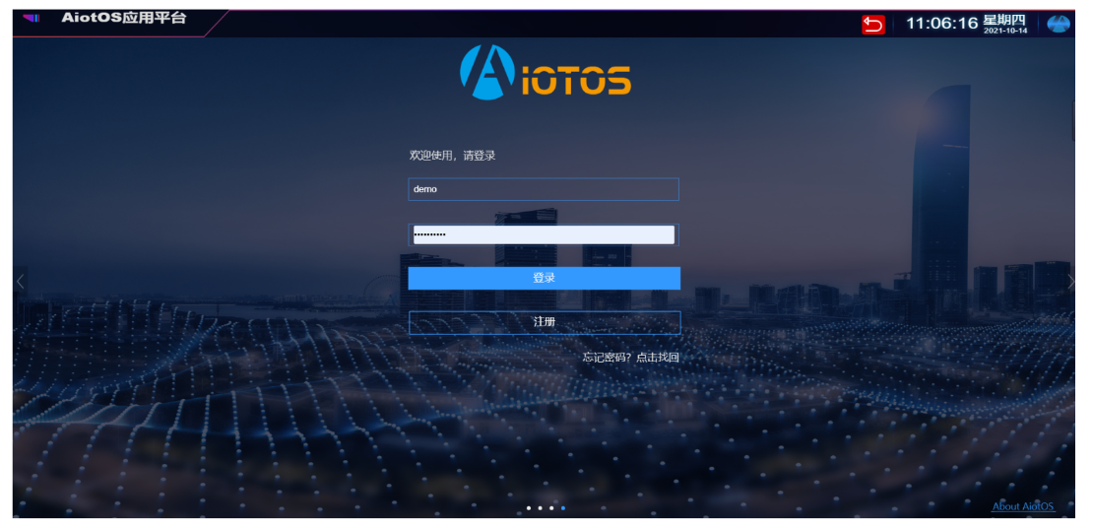
Task: Click the red return arrow icon
Action: pyautogui.click(x=873, y=24)
